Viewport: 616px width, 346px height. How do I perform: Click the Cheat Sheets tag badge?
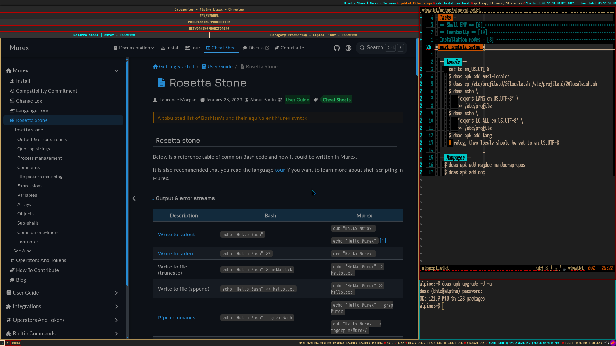tap(336, 100)
